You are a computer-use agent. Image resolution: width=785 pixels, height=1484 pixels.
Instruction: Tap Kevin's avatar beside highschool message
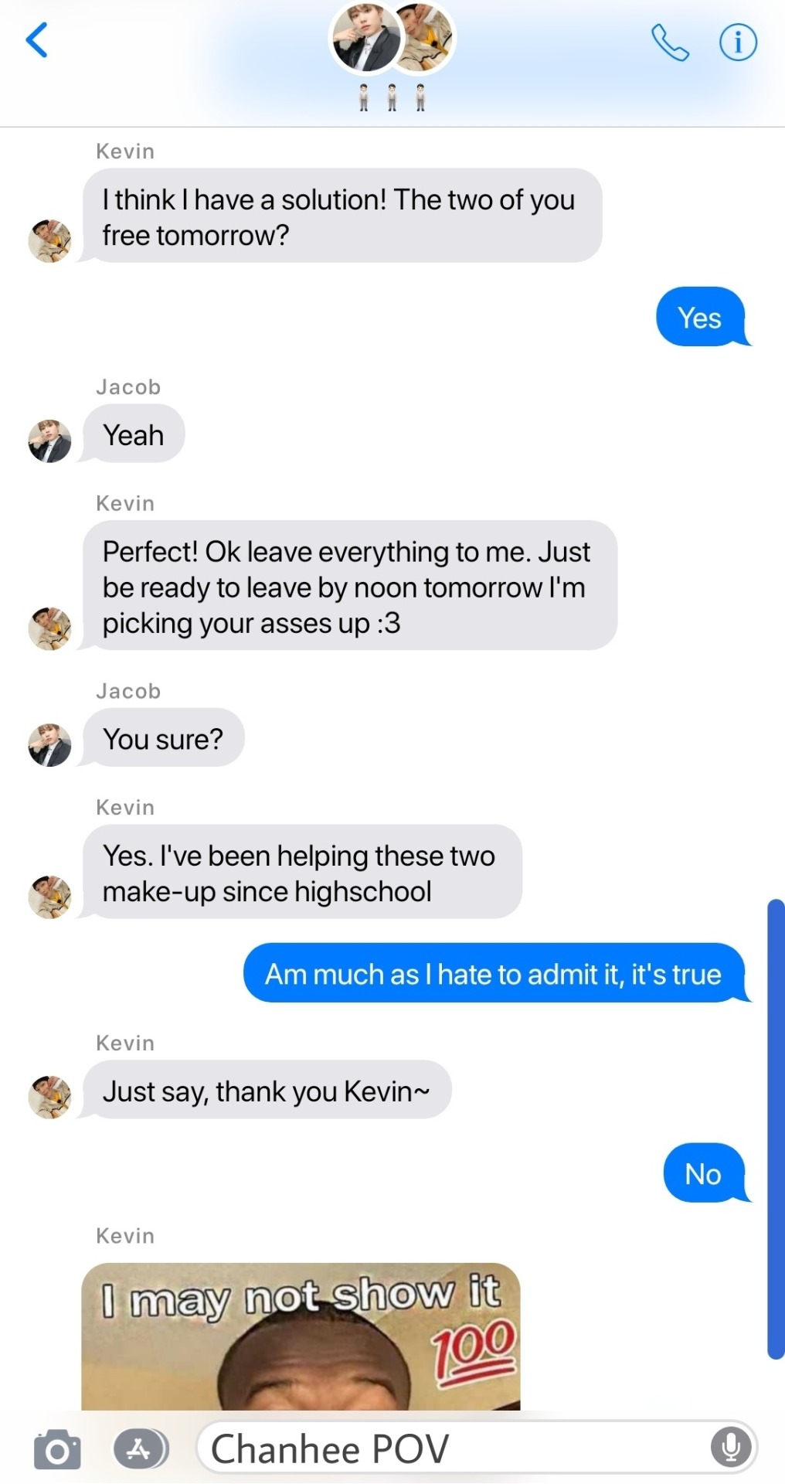pos(49,897)
